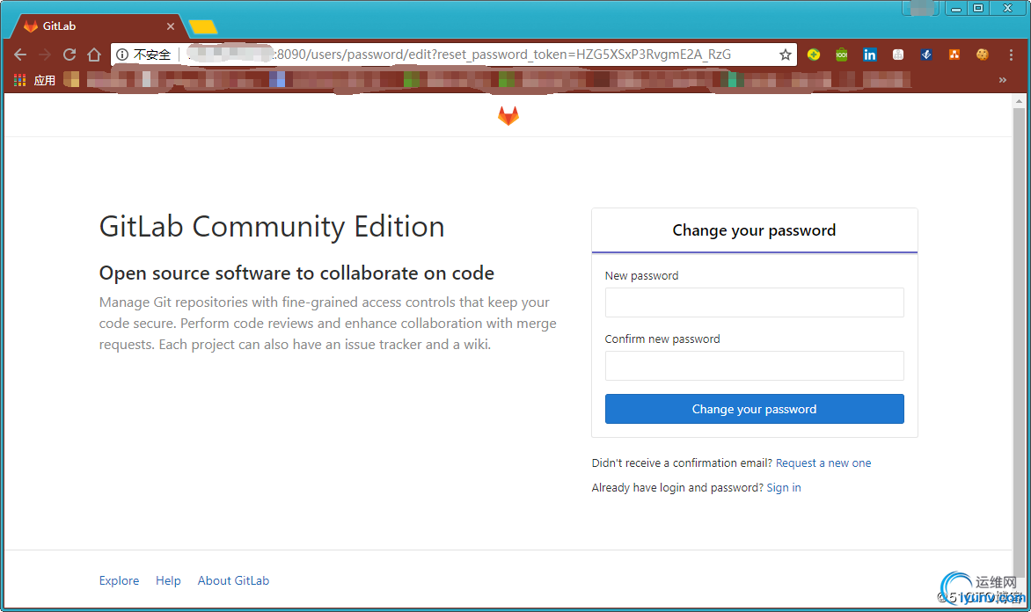Open the About GitLab footer link
Image resolution: width=1031 pixels, height=612 pixels.
[233, 580]
